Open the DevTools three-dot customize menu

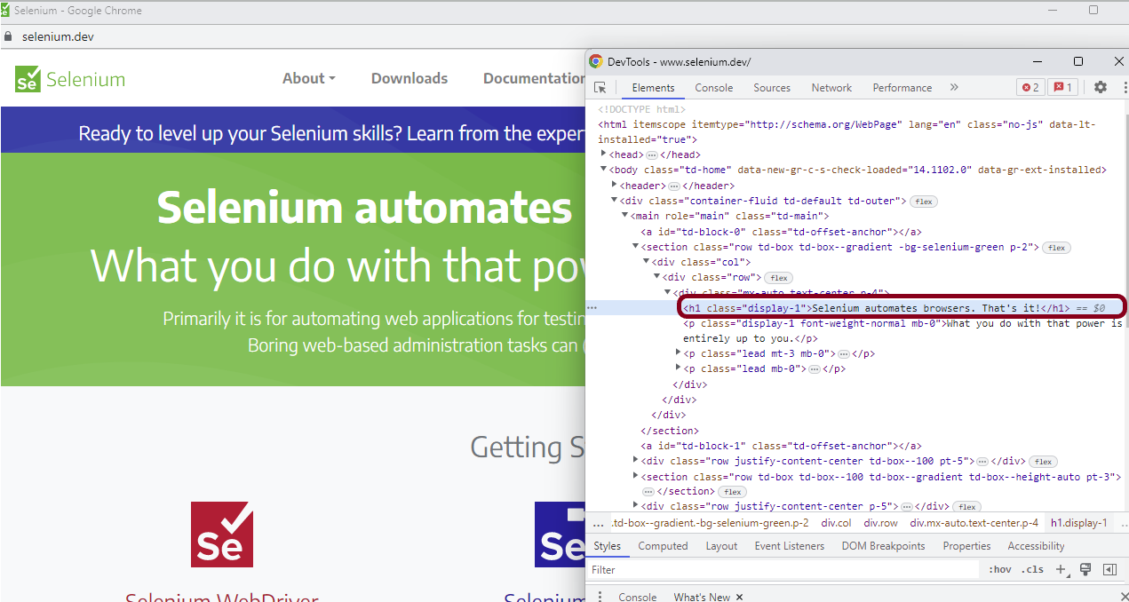[x=1123, y=87]
